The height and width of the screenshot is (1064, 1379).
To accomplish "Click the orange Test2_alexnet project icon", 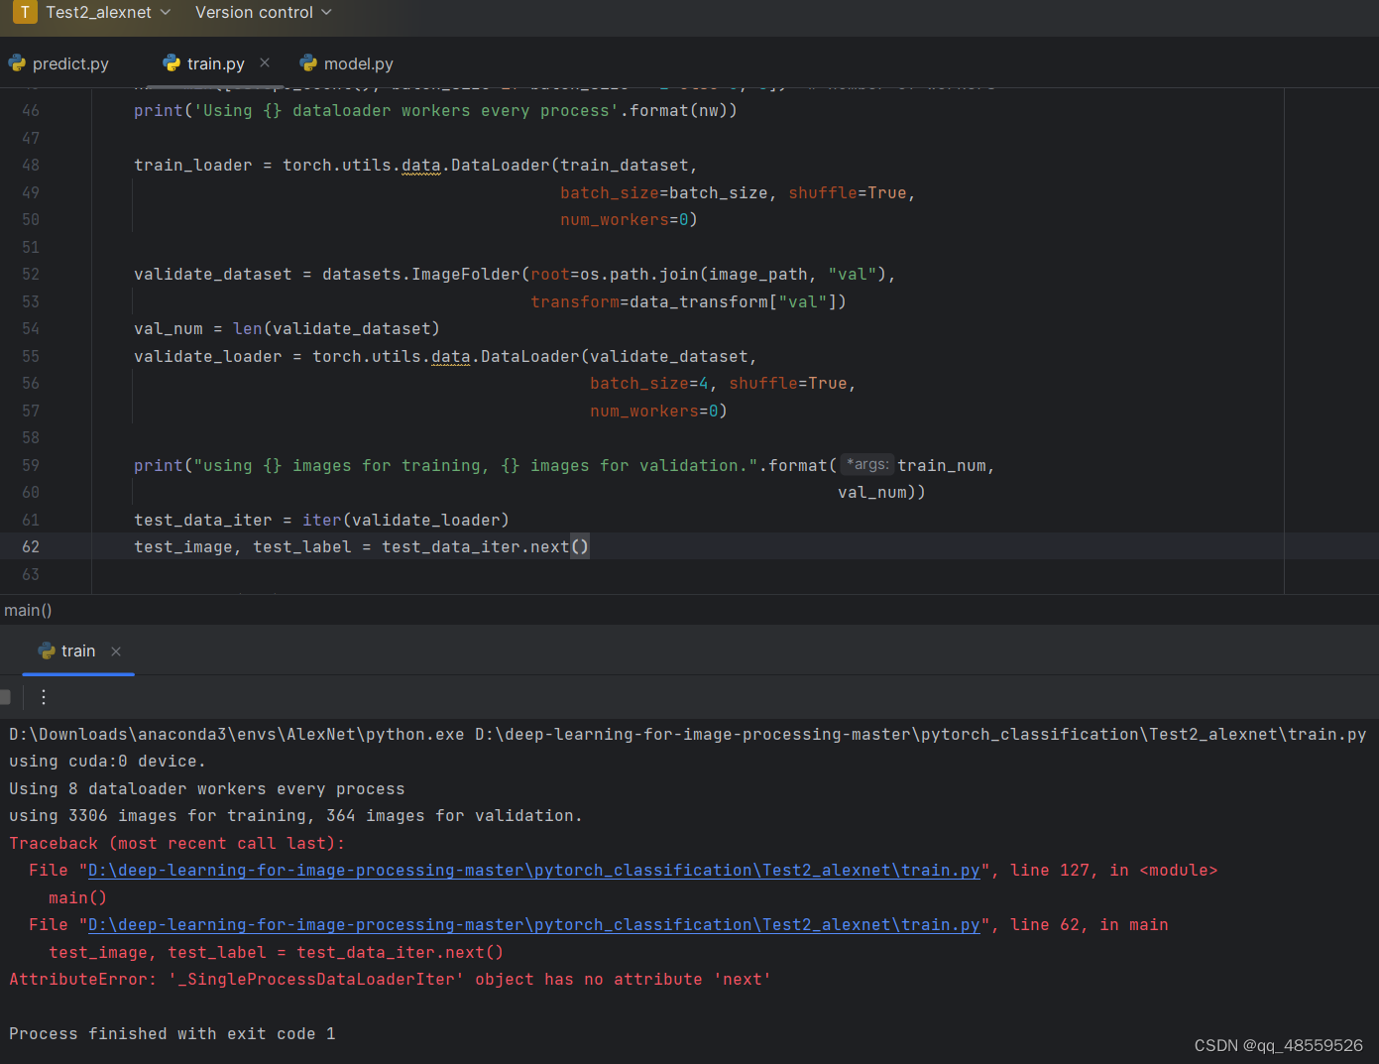I will (25, 13).
